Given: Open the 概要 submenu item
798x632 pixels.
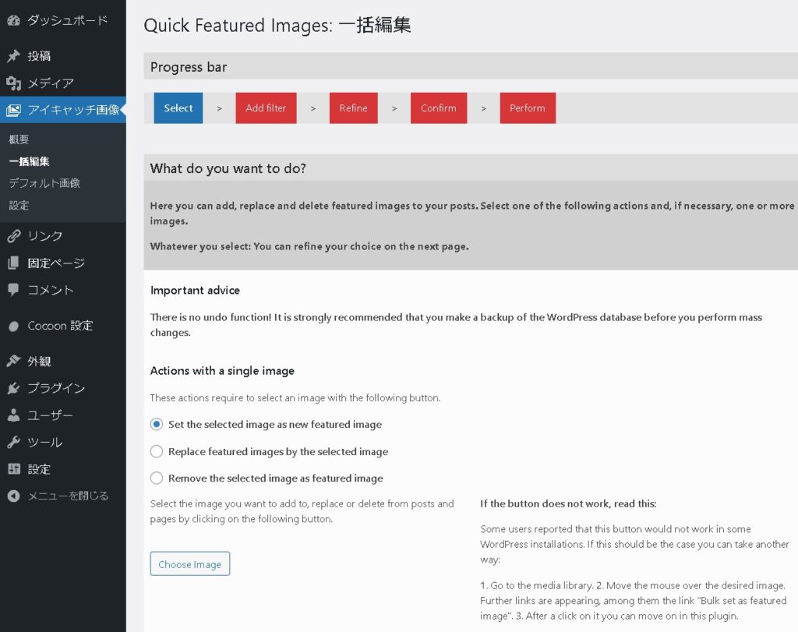Looking at the screenshot, I should point(19,139).
